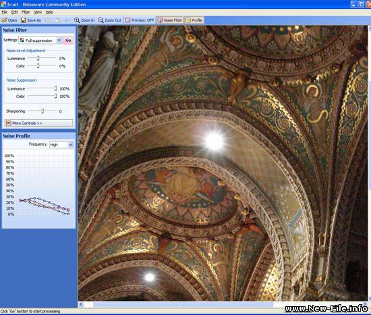Click the noise profile graph curve
The width and height of the screenshot is (371, 315).
[x=45, y=206]
